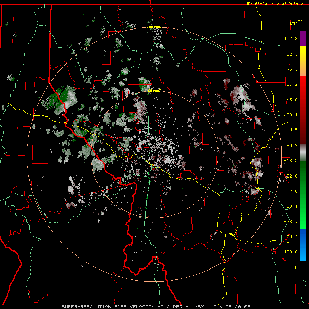Click the green segment of velocity color bar
The image size is (309, 309).
(303, 195)
